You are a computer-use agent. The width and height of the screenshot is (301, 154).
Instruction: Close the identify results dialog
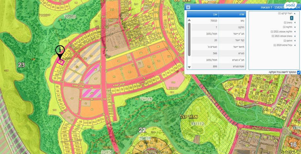coord(188,7)
